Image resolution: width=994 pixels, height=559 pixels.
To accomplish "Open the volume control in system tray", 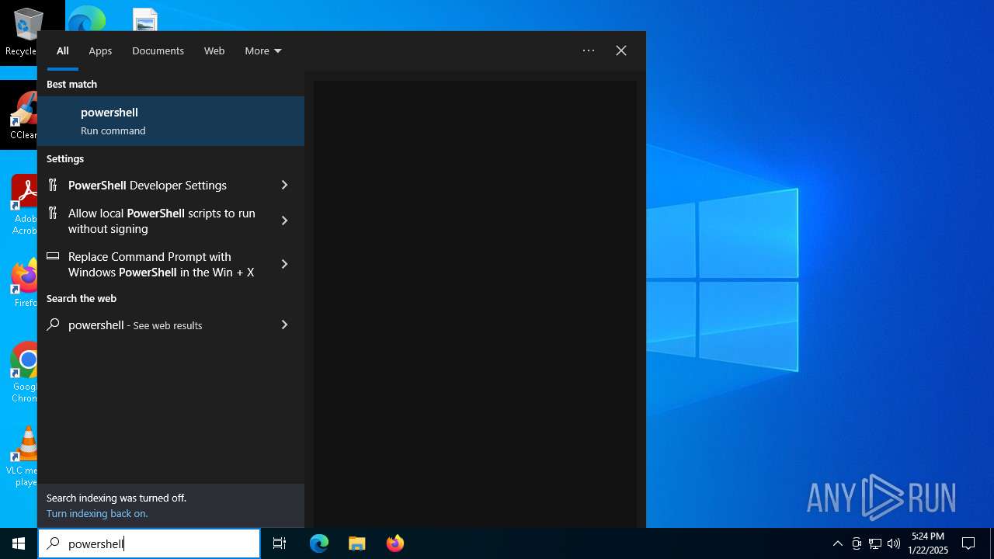I will pyautogui.click(x=894, y=543).
